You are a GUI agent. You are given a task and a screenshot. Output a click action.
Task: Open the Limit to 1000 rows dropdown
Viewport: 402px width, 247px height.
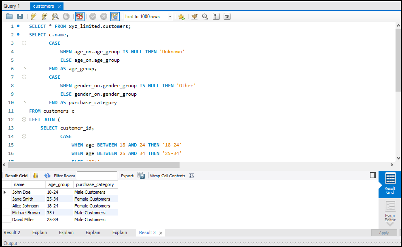170,17
